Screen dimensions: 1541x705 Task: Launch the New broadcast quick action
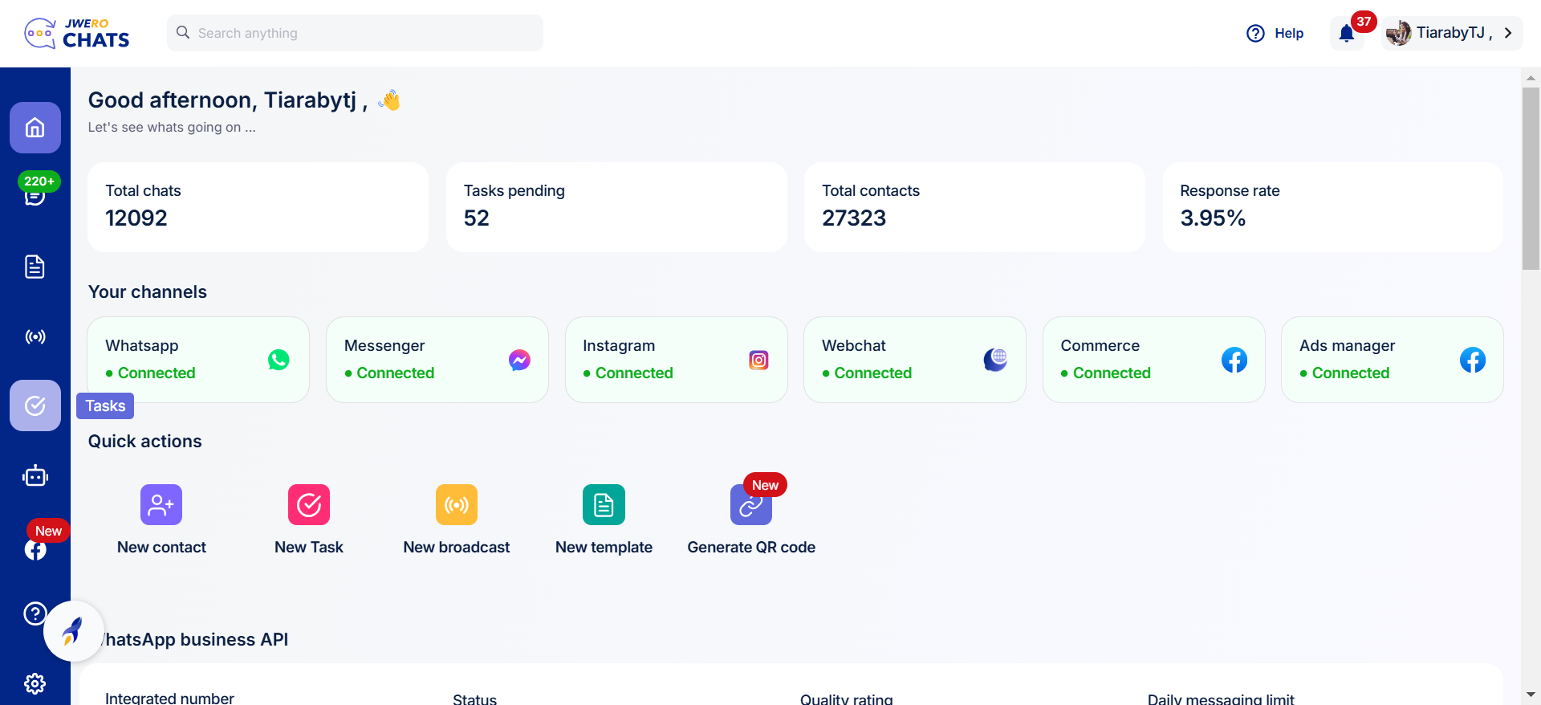coord(457,520)
